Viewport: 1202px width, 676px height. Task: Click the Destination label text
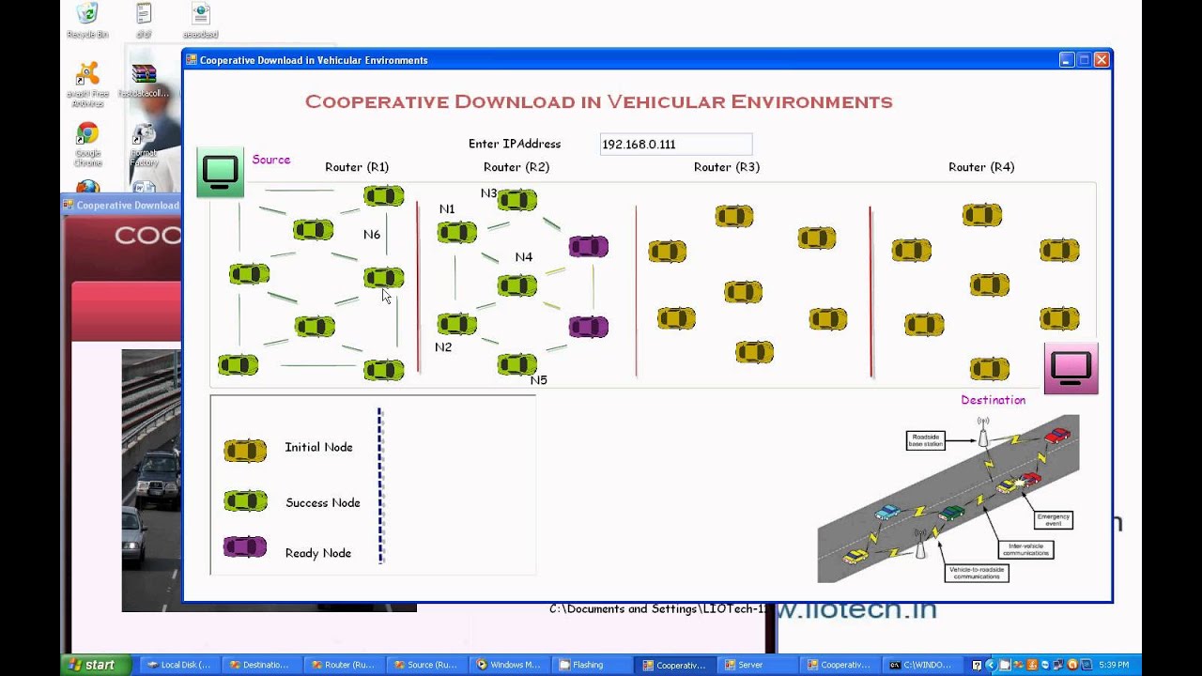(x=993, y=400)
